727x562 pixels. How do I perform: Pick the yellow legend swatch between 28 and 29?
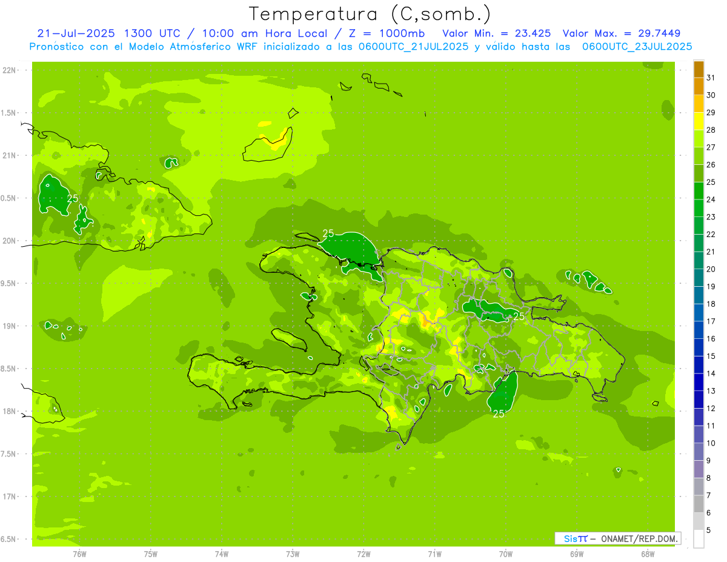click(699, 121)
